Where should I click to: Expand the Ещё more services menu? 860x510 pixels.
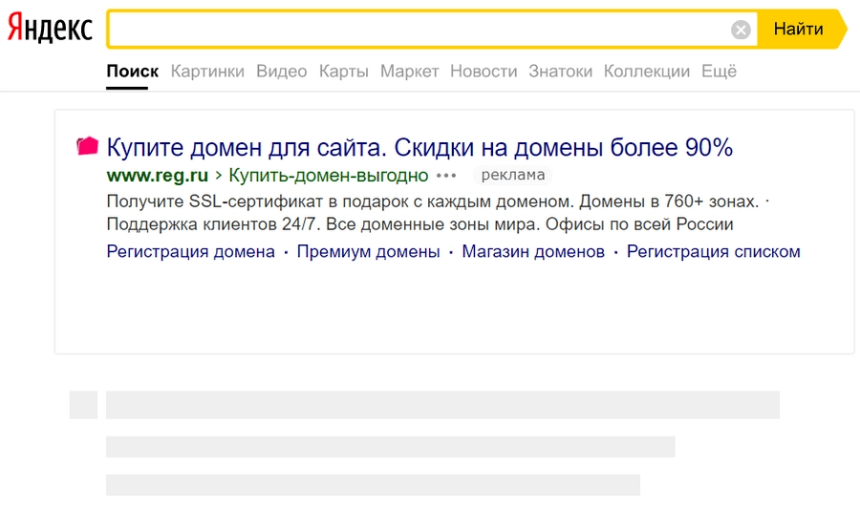tap(719, 72)
